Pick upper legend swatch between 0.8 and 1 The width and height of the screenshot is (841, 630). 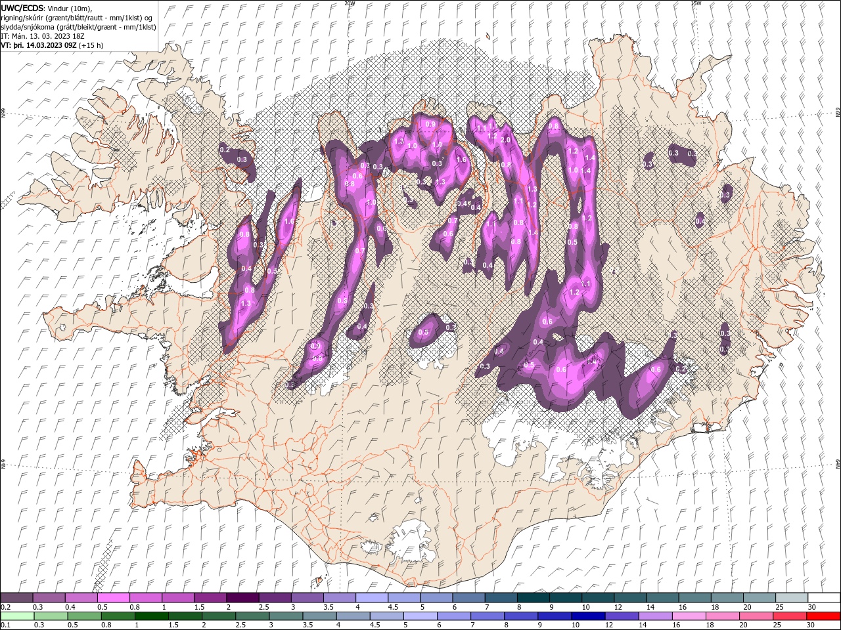coord(146,597)
